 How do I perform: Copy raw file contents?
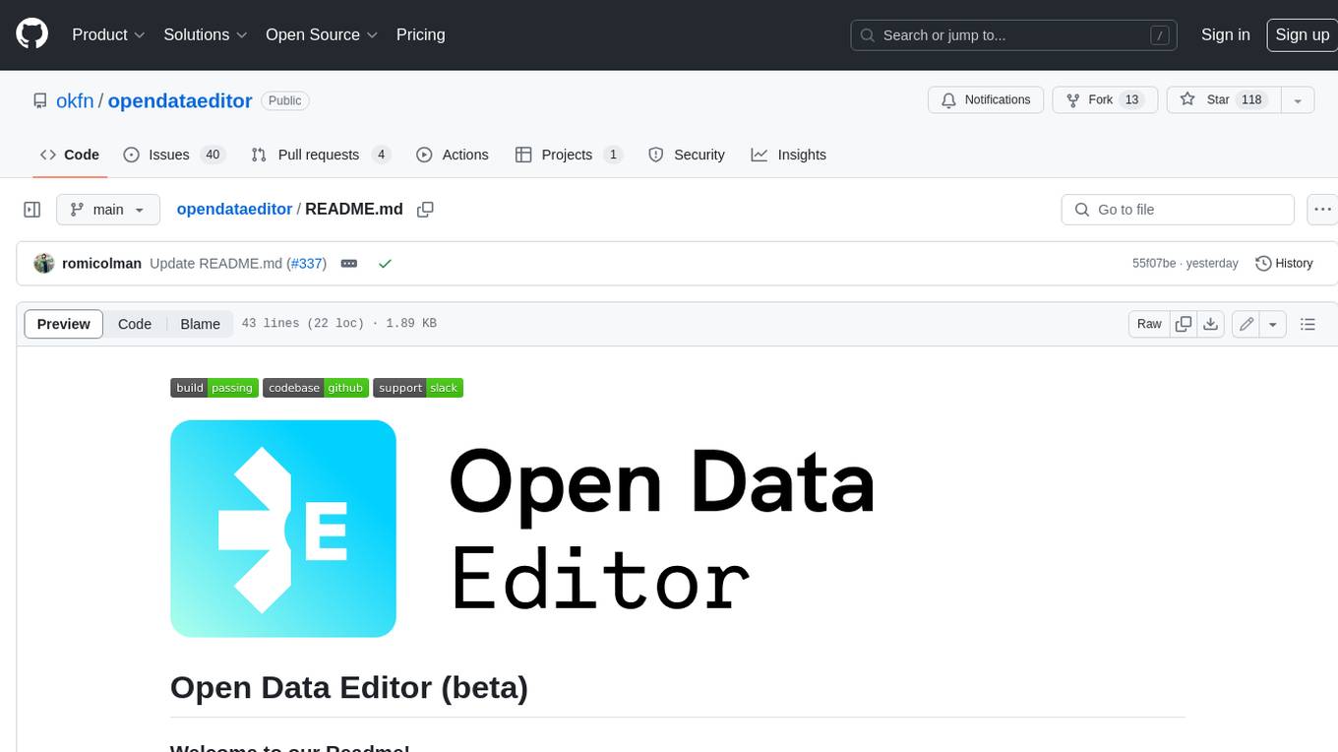pyautogui.click(x=1184, y=324)
